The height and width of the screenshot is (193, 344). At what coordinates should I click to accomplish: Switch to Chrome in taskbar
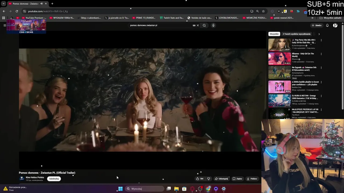point(208,189)
